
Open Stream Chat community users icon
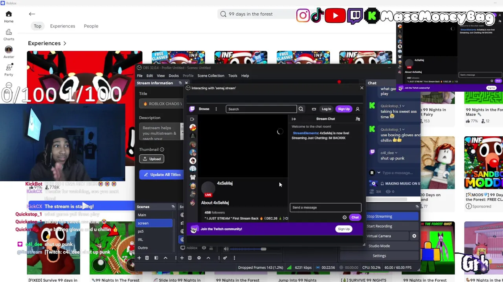click(358, 119)
